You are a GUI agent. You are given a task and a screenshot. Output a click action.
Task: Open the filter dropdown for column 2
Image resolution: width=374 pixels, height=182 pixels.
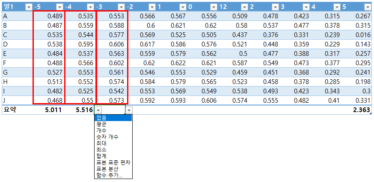(x=275, y=7)
